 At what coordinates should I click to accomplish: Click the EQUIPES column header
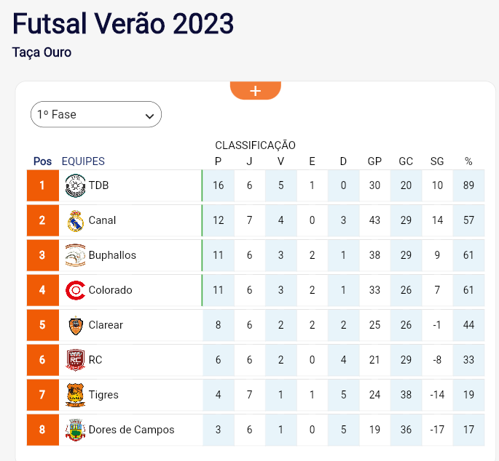pos(83,161)
